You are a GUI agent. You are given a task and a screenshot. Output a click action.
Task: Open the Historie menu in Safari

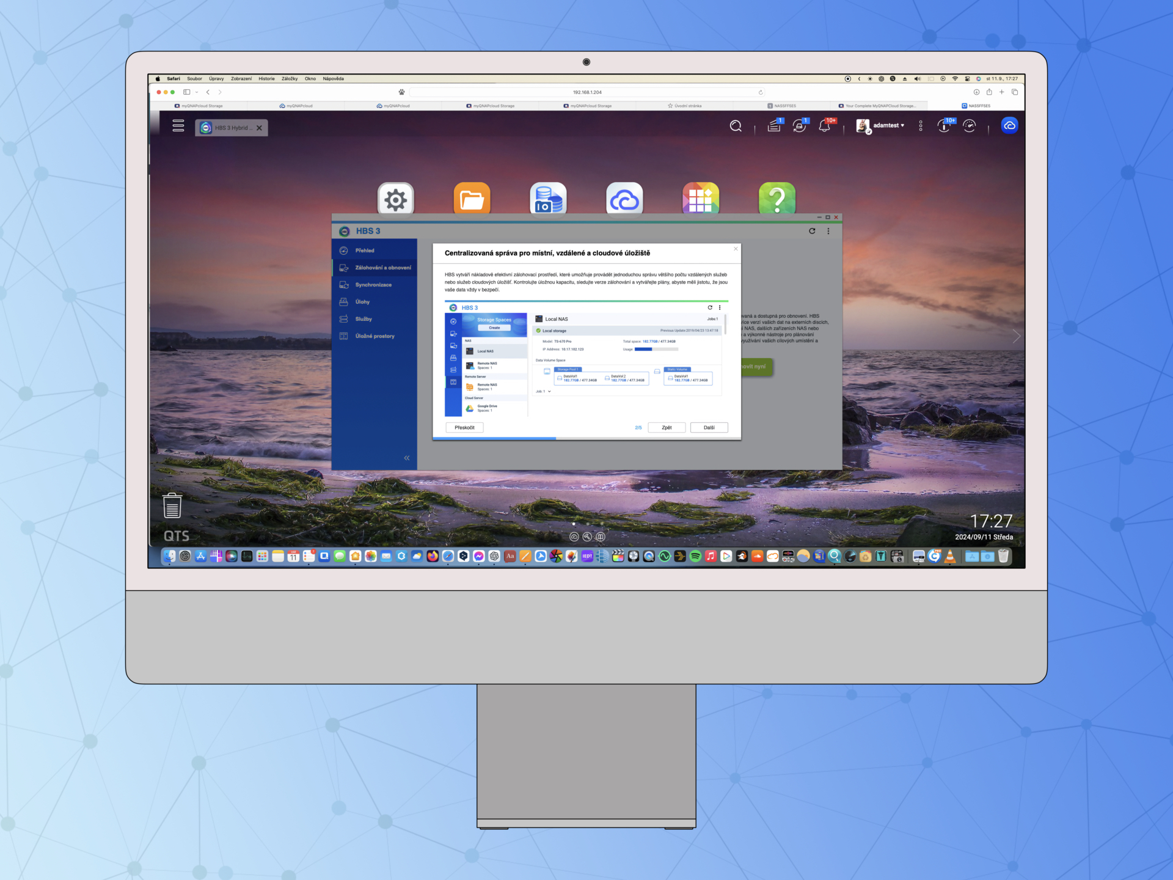click(266, 79)
